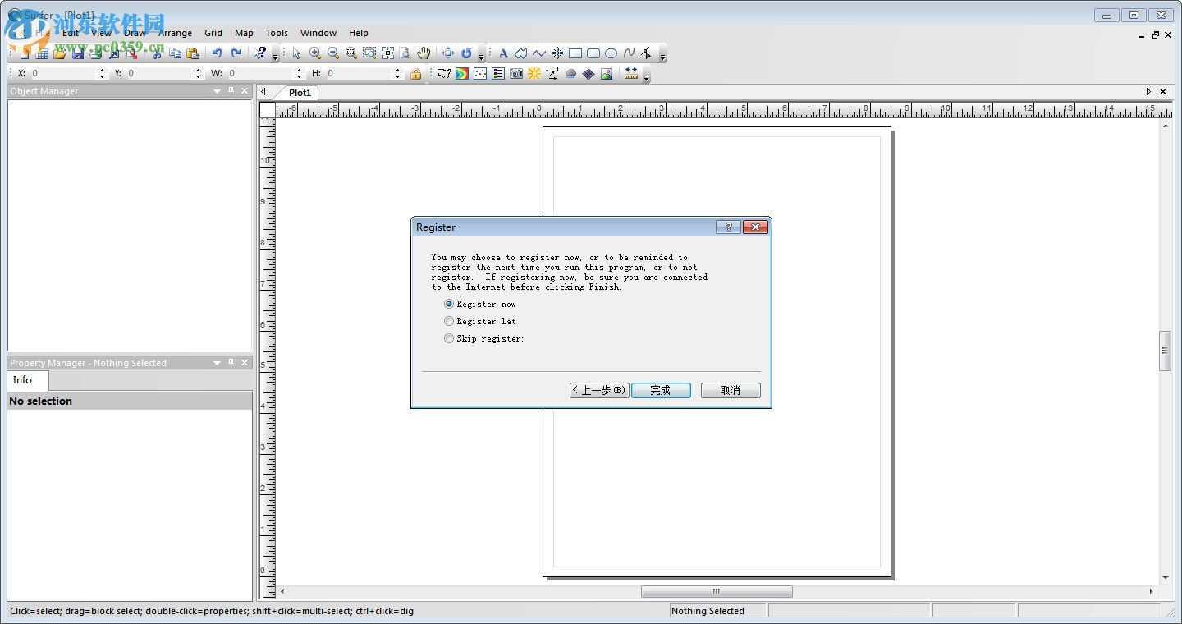Open the Grid menu
Viewport: 1182px width, 624px height.
(x=213, y=33)
